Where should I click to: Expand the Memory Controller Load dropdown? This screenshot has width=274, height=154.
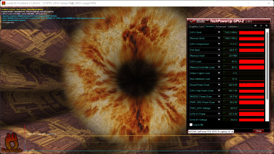coord(219,67)
